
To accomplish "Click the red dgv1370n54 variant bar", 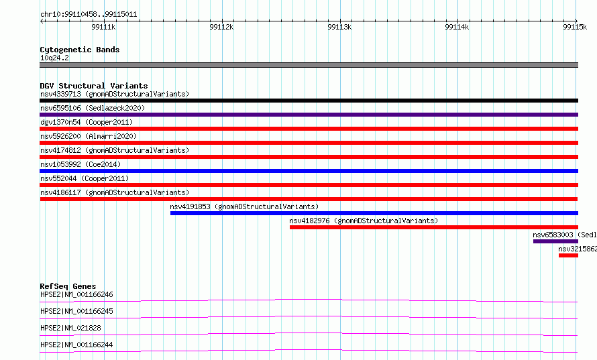I will pos(309,129).
